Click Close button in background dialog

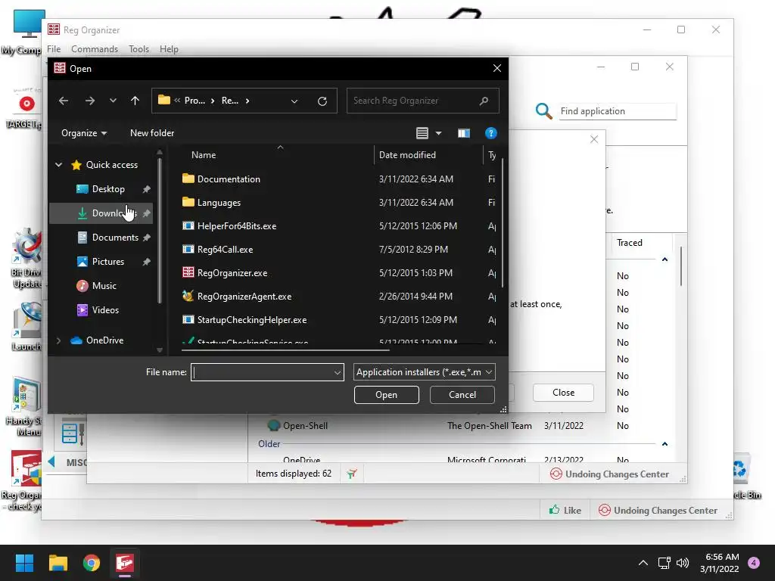click(x=563, y=393)
